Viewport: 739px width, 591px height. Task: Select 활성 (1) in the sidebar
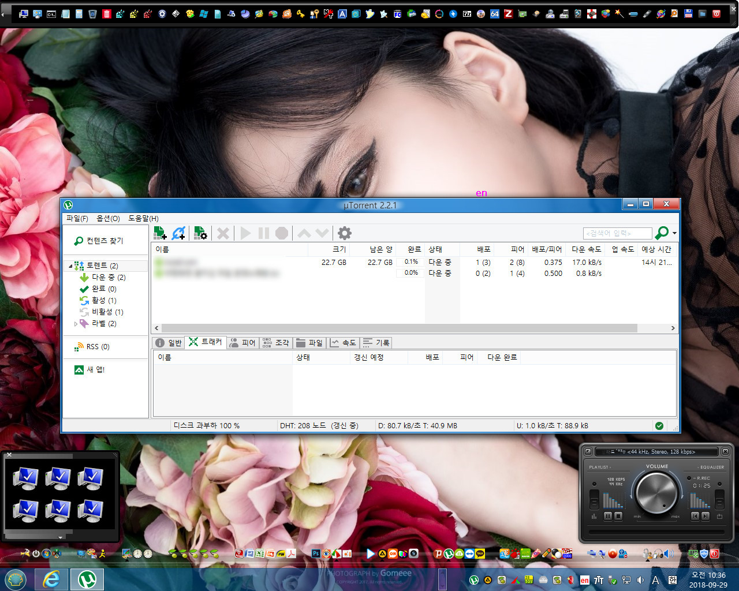click(x=98, y=300)
